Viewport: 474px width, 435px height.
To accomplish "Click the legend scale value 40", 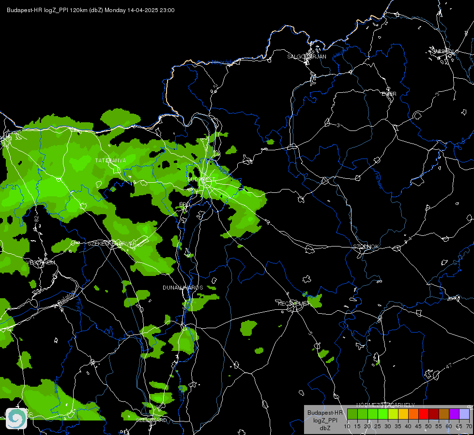I will point(408,426).
